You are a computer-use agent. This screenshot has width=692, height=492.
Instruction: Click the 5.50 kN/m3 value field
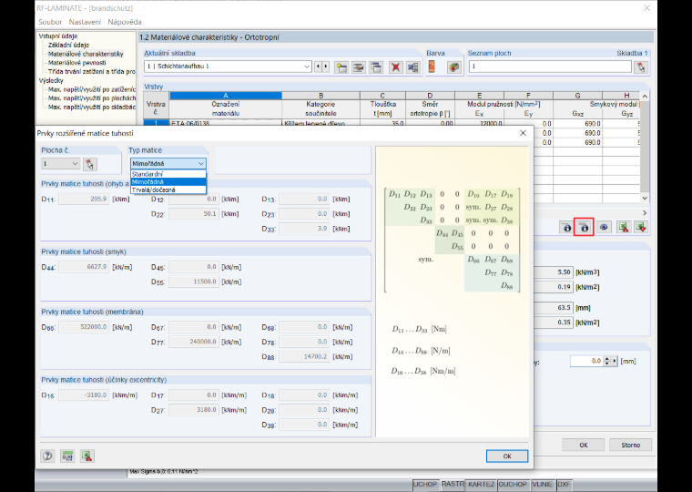(554, 272)
